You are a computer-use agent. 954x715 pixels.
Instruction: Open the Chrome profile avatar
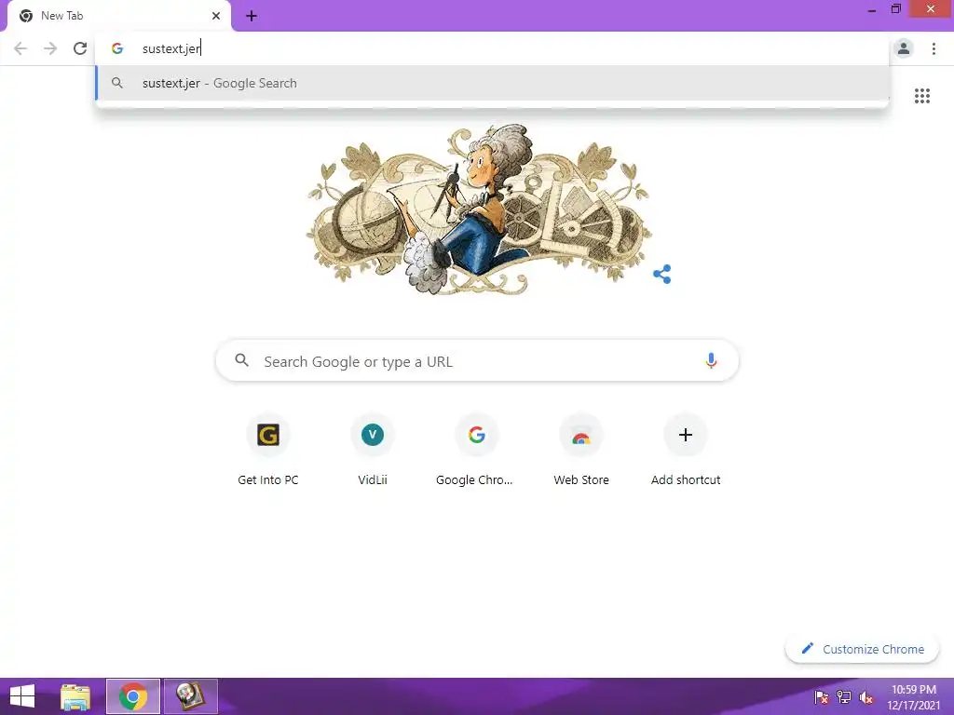coord(904,48)
